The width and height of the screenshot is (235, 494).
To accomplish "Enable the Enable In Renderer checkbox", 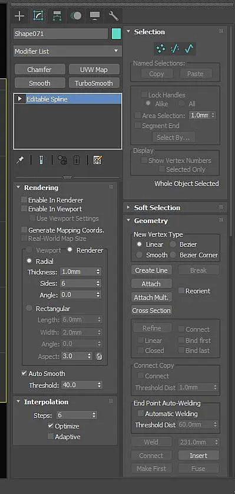I will click(24, 199).
